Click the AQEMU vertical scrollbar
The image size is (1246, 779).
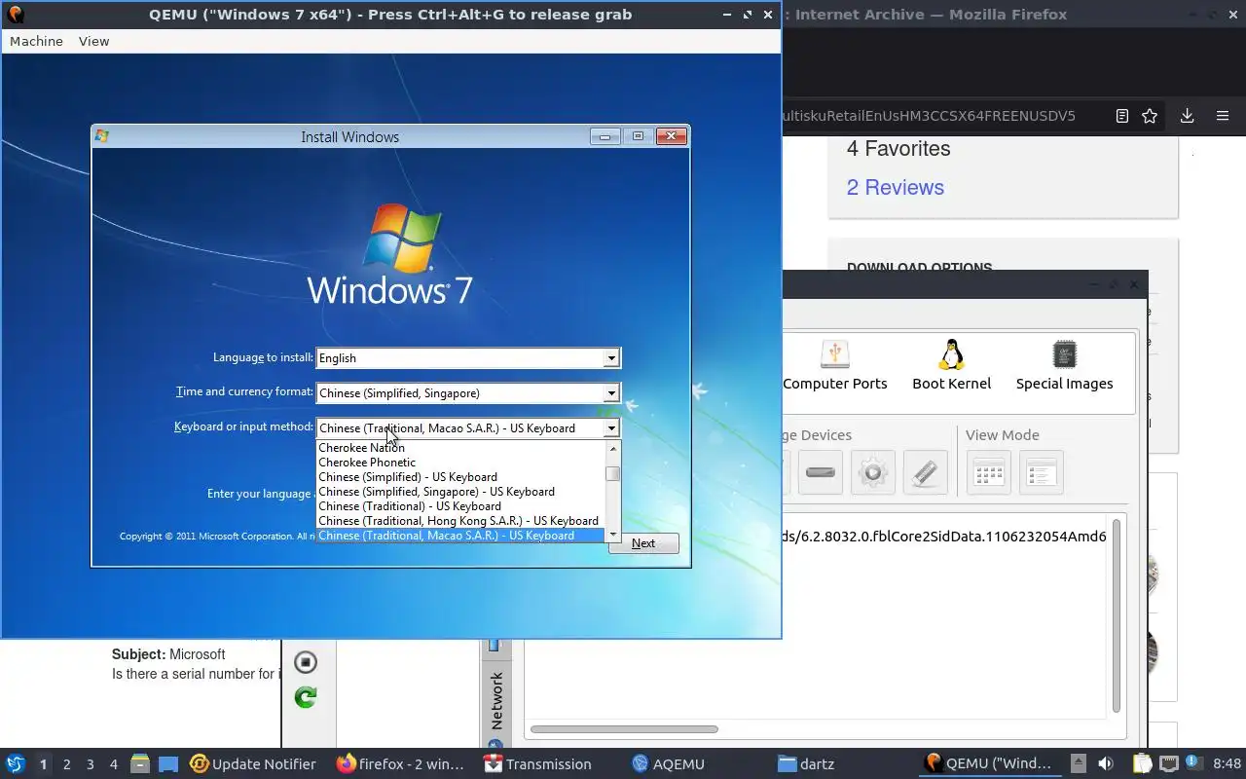click(1117, 616)
